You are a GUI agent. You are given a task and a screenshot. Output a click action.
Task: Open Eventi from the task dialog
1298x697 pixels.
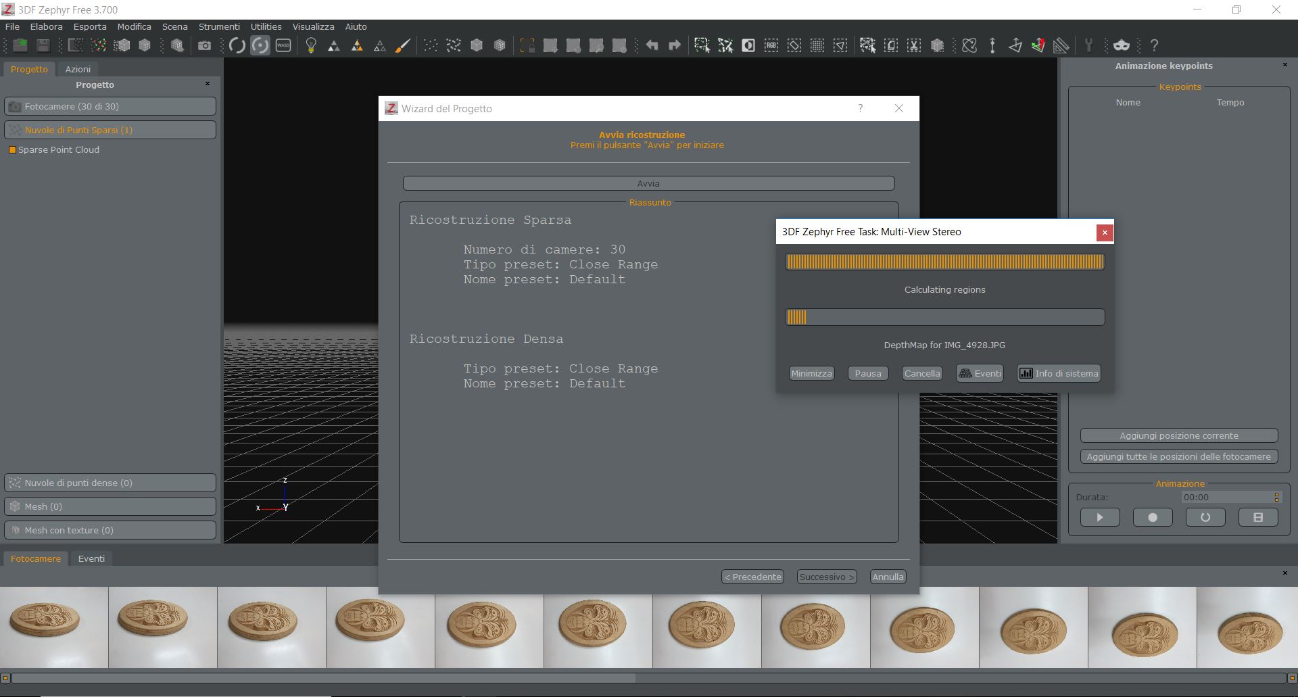coord(980,373)
